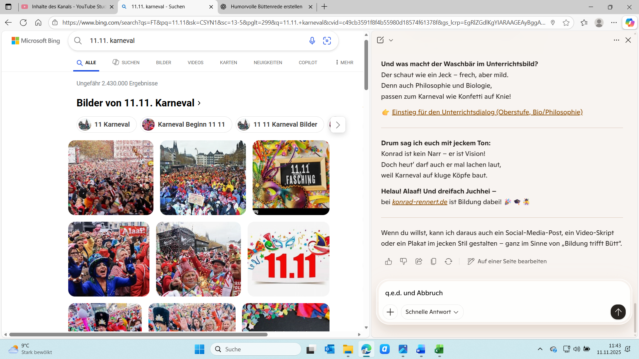
Task: Open the konrad-rennert.de link
Action: pyautogui.click(x=419, y=202)
